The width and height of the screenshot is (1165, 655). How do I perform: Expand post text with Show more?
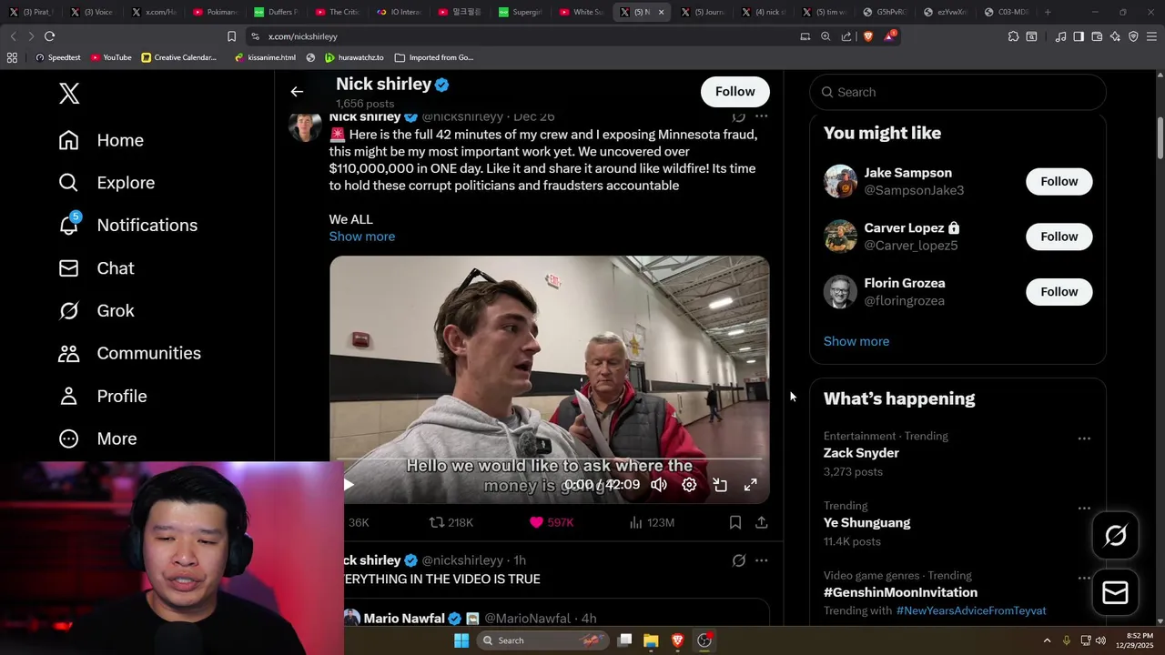[x=361, y=237]
